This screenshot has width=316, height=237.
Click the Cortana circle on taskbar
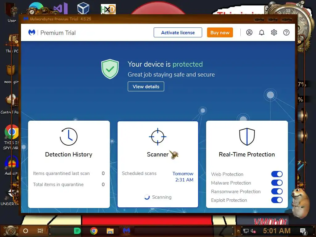coord(26,231)
